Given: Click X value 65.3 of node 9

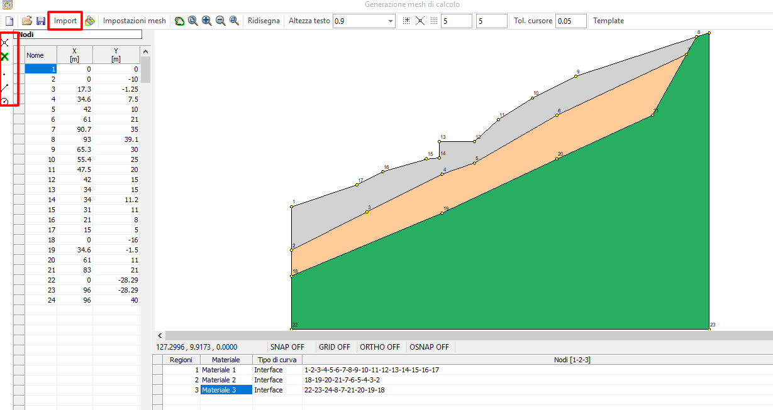Looking at the screenshot, I should tap(74, 149).
